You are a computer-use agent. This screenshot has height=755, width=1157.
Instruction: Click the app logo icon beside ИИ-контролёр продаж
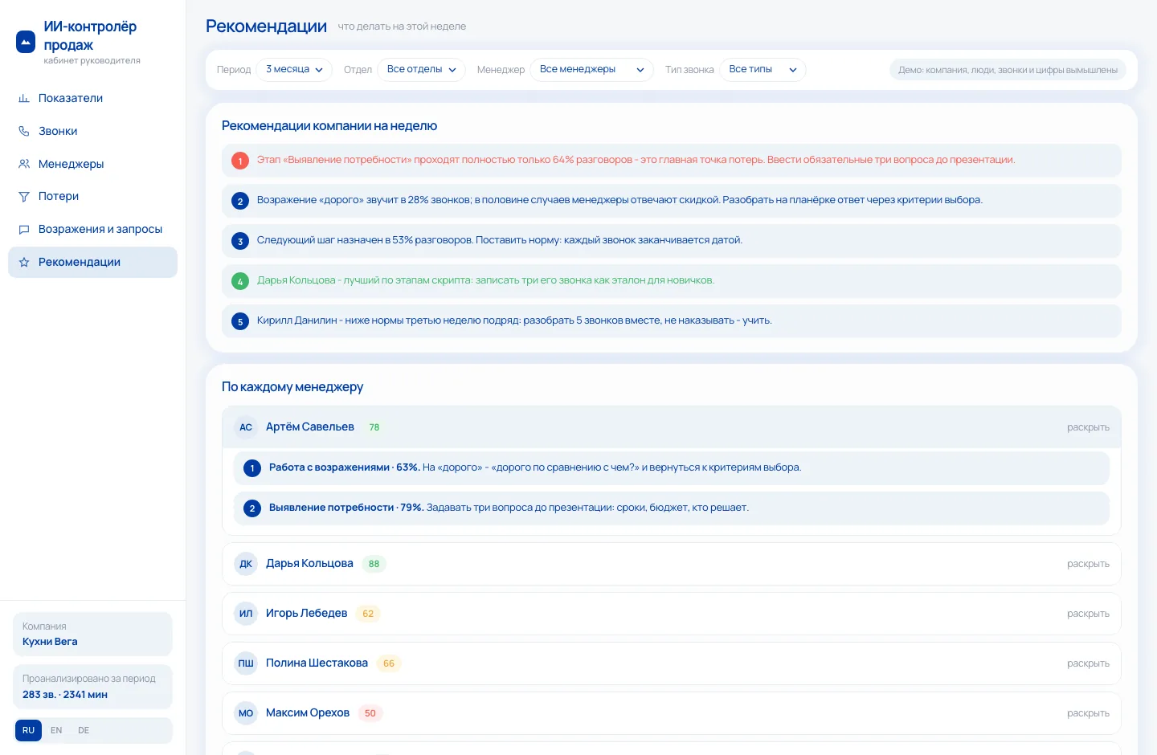pos(26,42)
